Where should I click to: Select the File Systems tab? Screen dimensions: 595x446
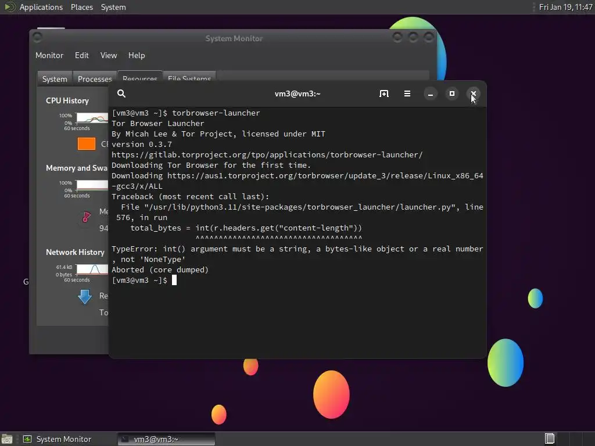pos(189,76)
